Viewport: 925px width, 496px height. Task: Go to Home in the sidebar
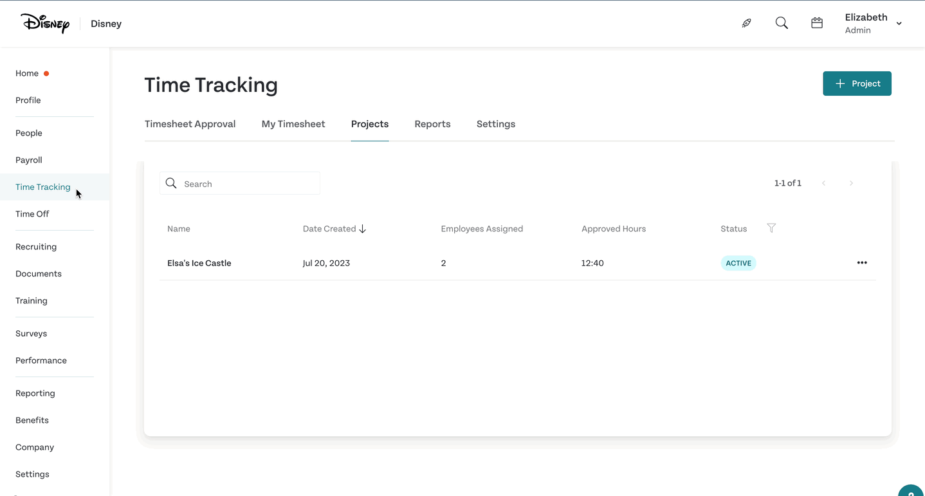(x=27, y=73)
